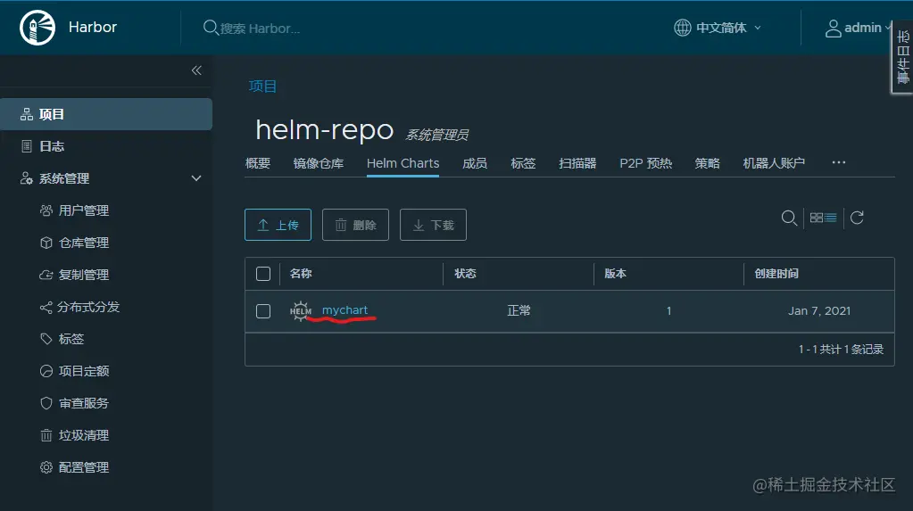
Task: Open the P2P 预热 tab
Action: [x=646, y=163]
